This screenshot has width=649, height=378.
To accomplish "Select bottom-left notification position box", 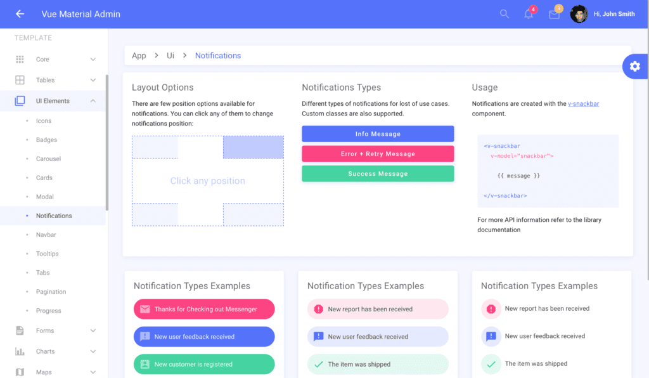I will pyautogui.click(x=155, y=214).
